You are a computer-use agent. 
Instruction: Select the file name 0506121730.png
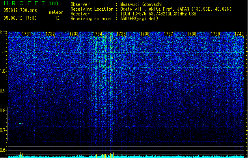[x=20, y=10]
